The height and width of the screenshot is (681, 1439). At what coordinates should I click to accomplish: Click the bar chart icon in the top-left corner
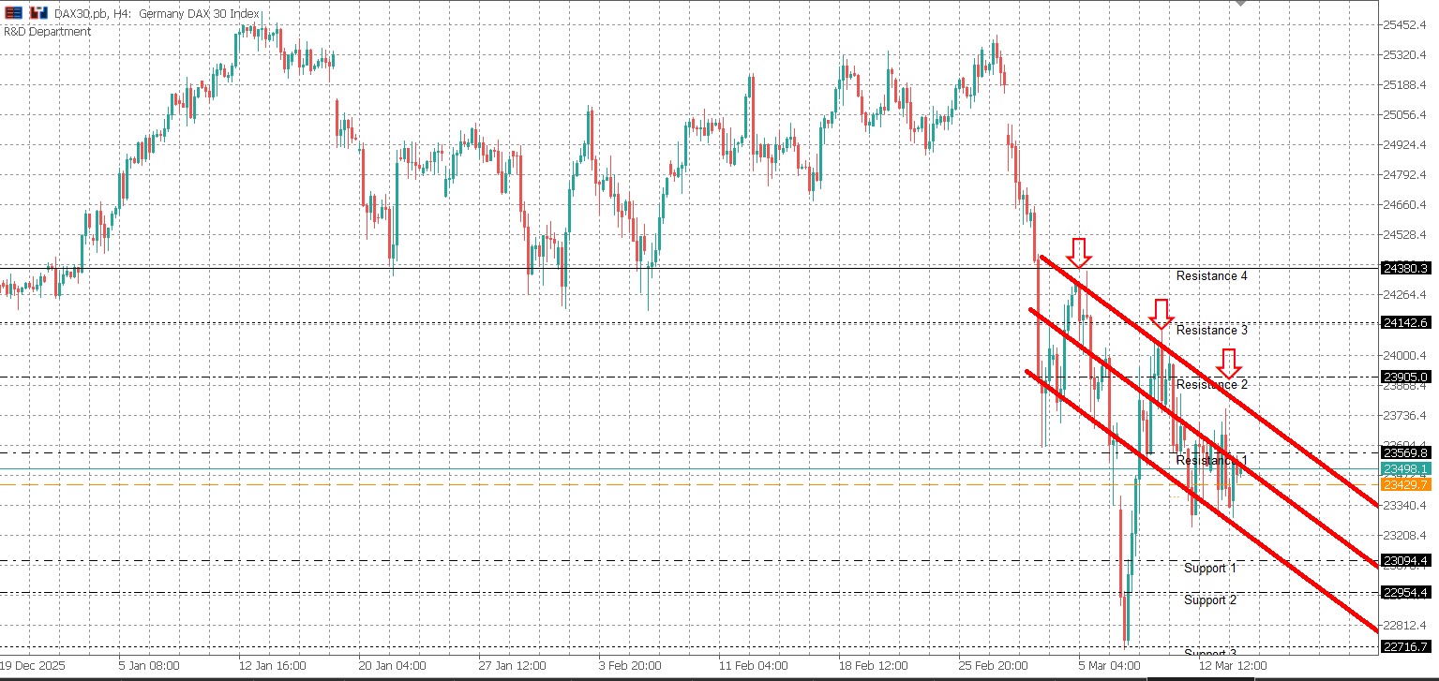(12, 11)
